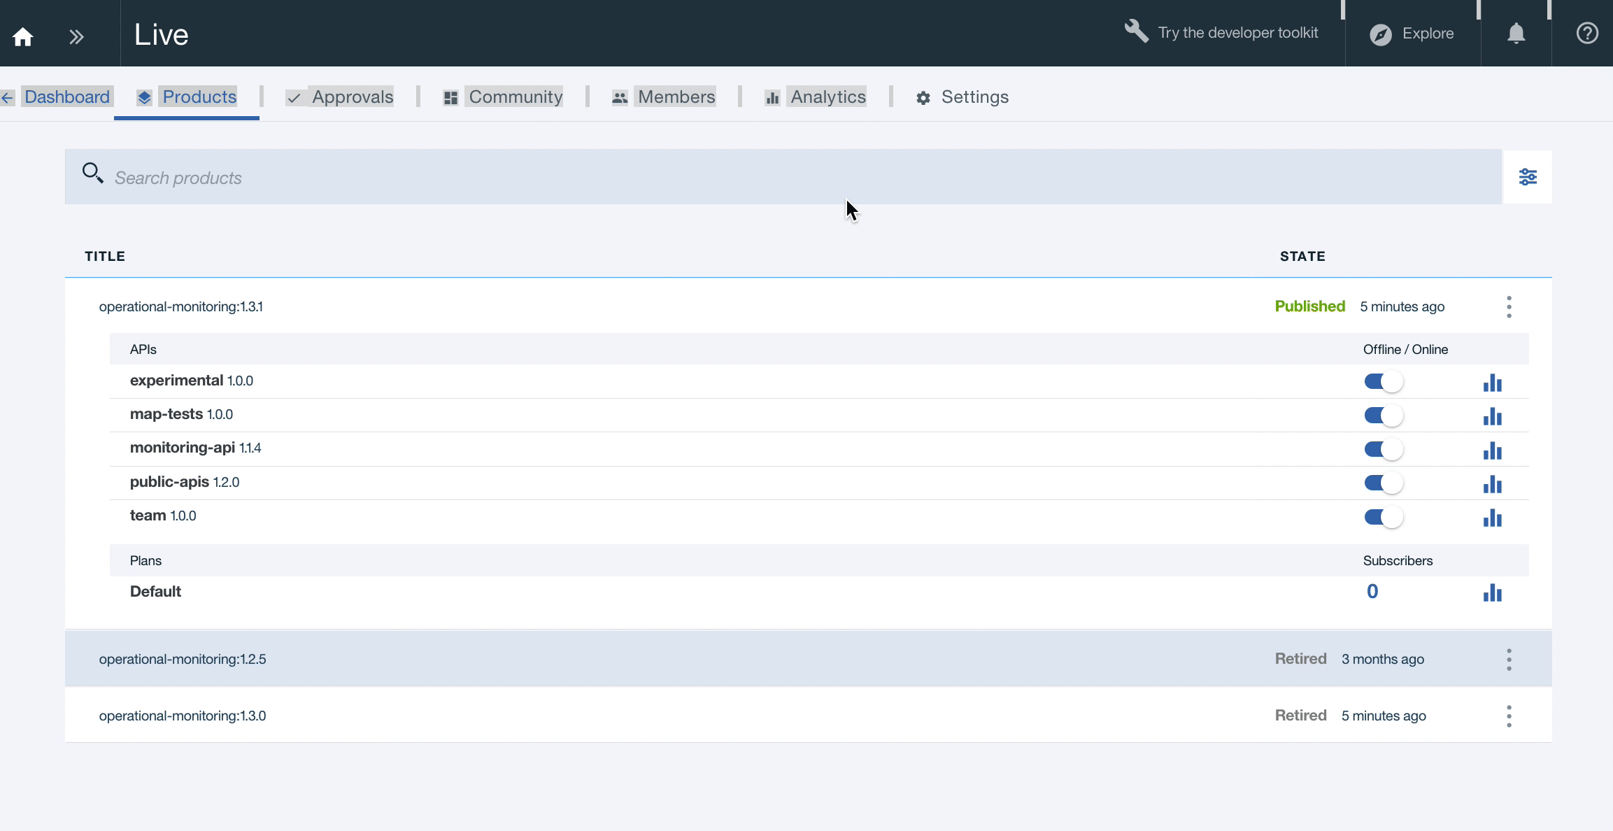
Task: Open the help question mark icon
Action: (1586, 34)
